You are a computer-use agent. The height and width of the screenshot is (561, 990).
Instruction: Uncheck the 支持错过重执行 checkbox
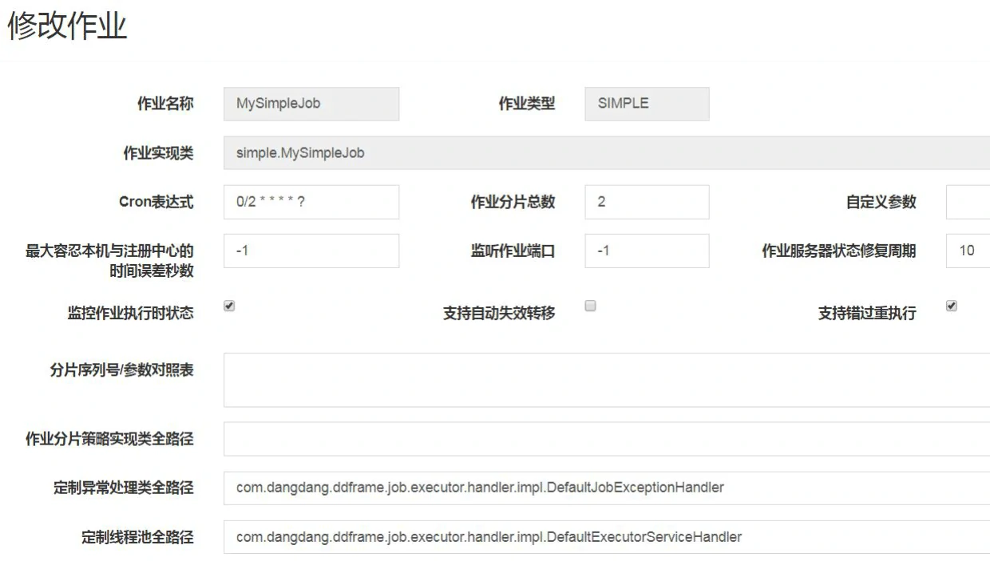click(952, 306)
